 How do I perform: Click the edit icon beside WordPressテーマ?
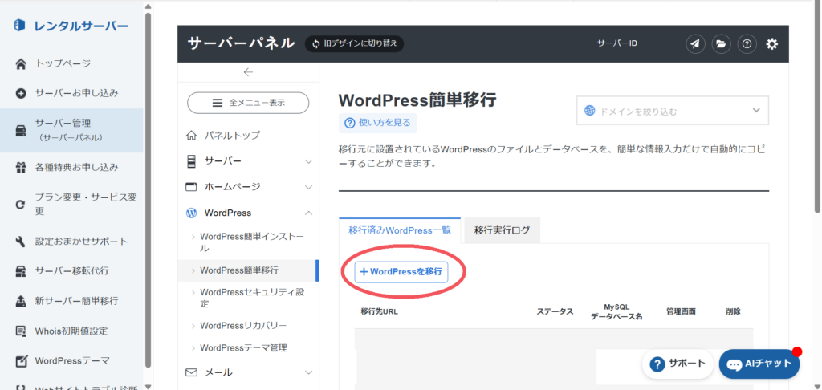(x=20, y=362)
